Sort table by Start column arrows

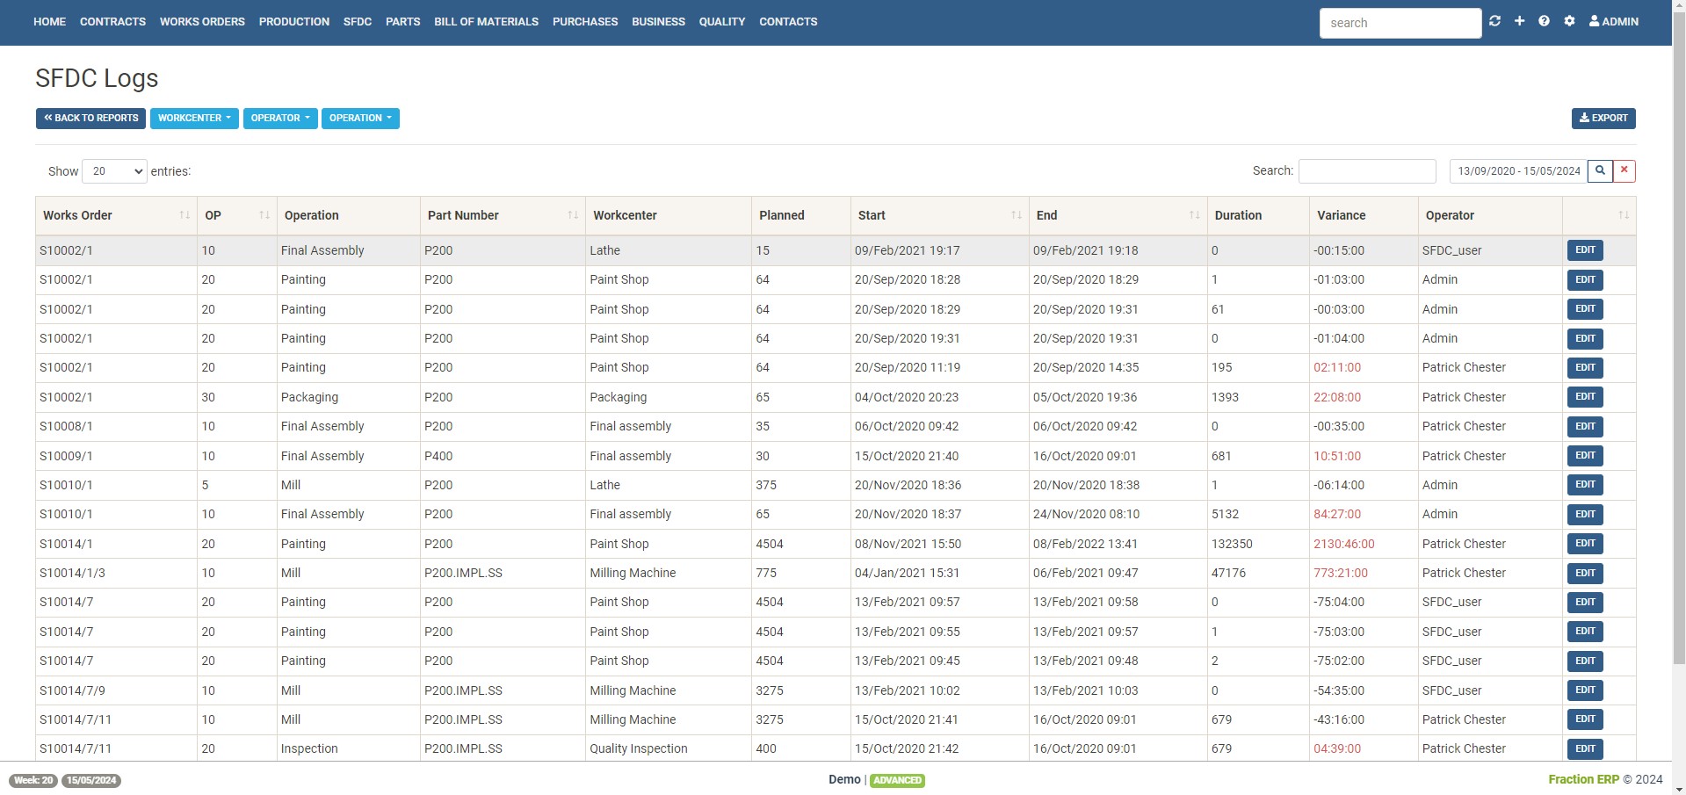pyautogui.click(x=1016, y=215)
